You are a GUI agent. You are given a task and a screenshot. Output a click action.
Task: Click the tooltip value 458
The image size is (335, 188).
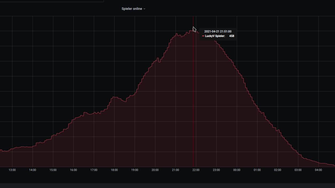click(x=232, y=36)
